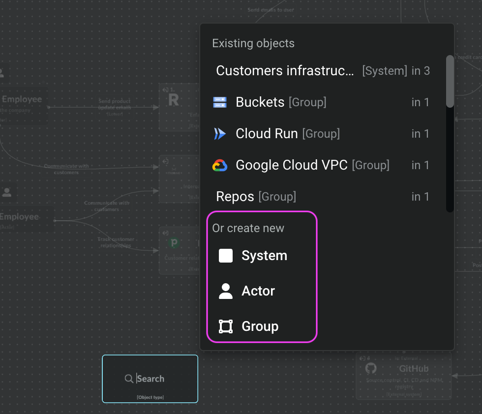Click the [Object type] label under Search

point(150,397)
